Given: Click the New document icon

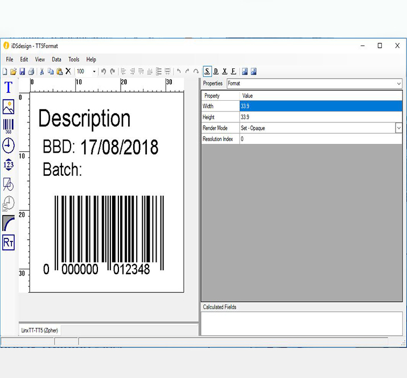Looking at the screenshot, I should click(5, 71).
